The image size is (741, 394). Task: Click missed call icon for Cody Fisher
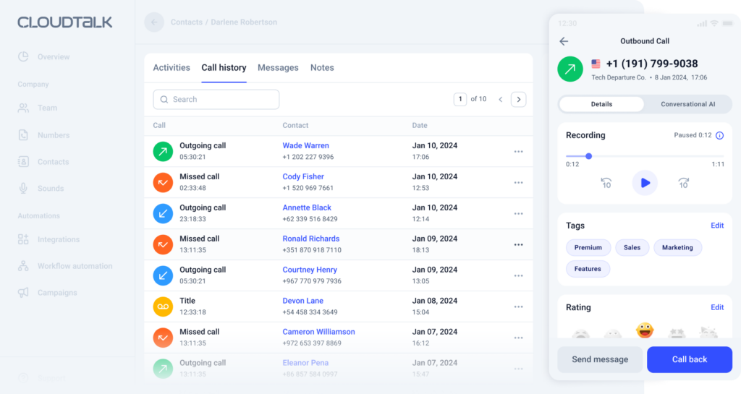pos(163,182)
